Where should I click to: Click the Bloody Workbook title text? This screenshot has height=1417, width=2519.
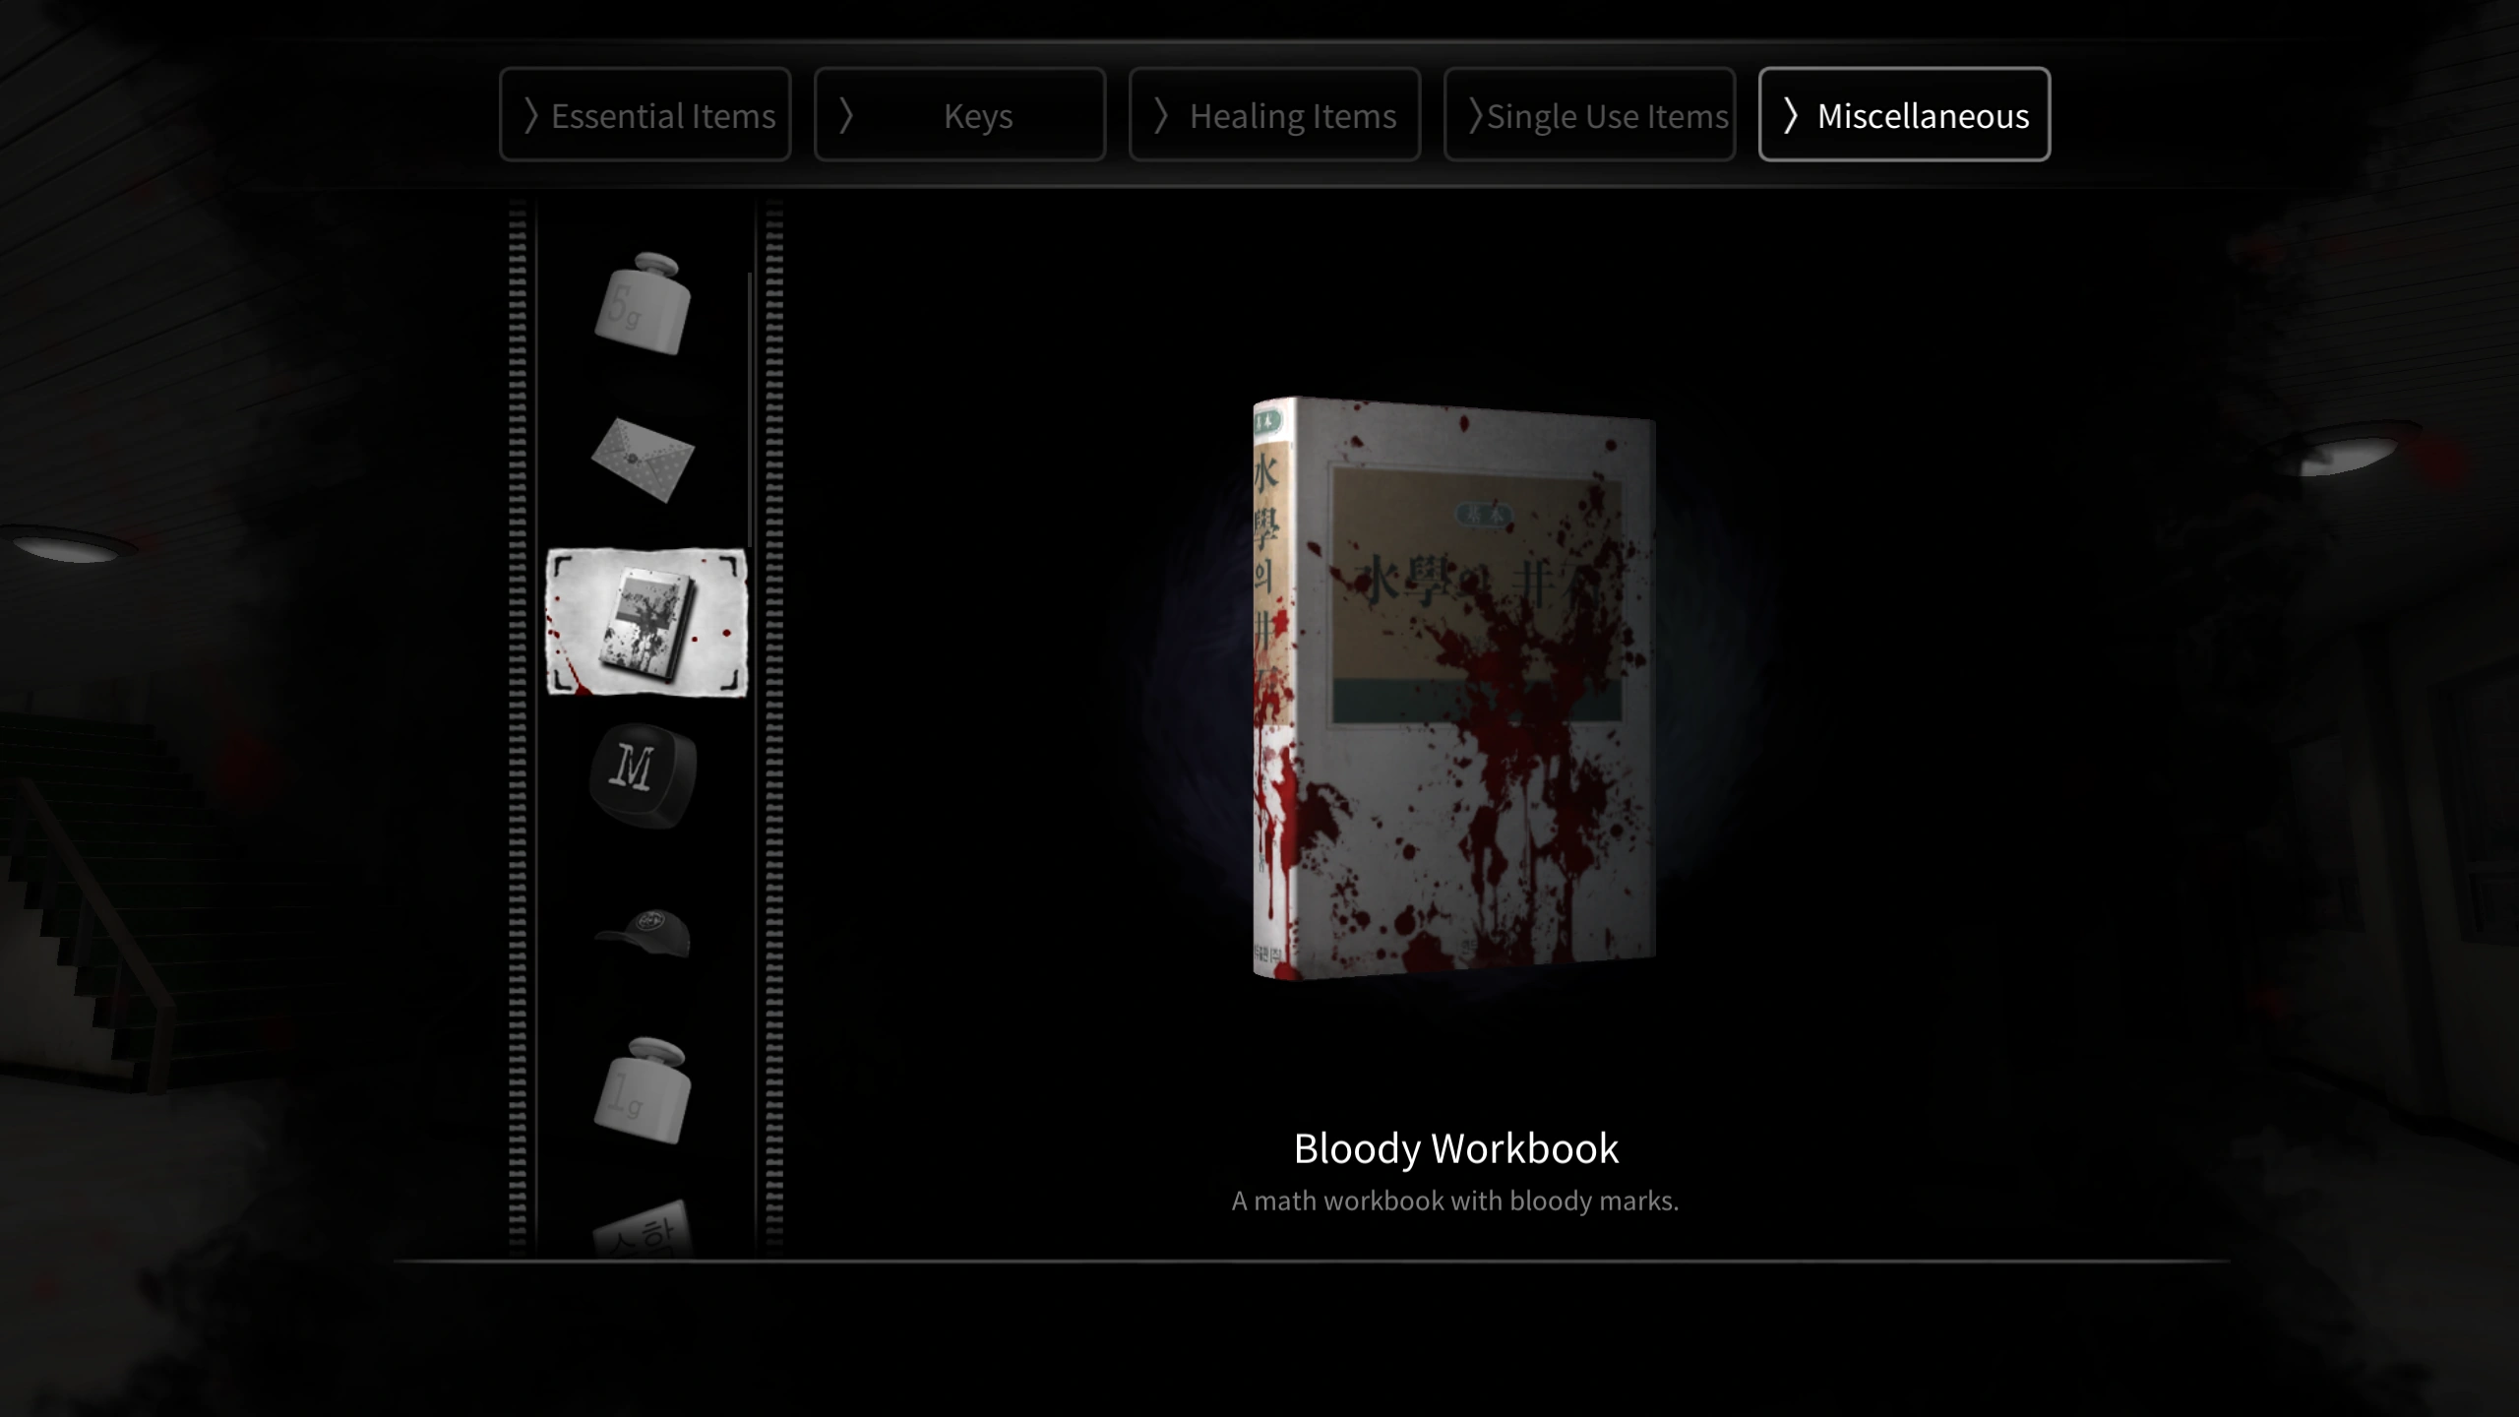coord(1455,1148)
